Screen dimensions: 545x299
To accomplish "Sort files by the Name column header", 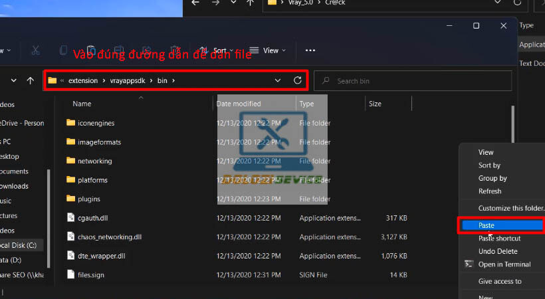I will pyautogui.click(x=82, y=104).
